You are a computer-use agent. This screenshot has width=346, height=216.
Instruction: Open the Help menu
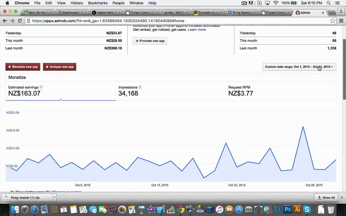click(x=152, y=3)
